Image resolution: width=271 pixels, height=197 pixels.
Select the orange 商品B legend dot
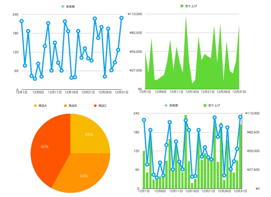click(65, 105)
